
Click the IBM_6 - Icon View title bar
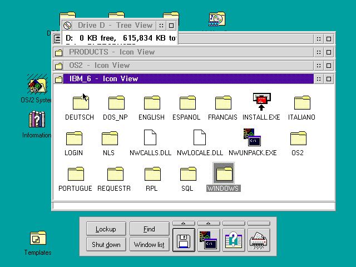tap(188, 79)
